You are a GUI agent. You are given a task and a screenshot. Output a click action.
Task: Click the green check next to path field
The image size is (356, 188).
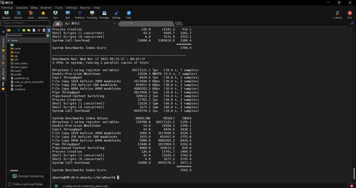(48, 35)
